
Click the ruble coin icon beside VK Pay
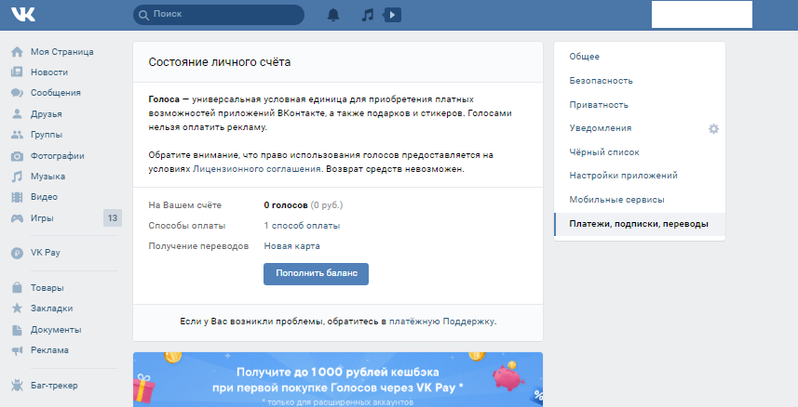point(17,253)
